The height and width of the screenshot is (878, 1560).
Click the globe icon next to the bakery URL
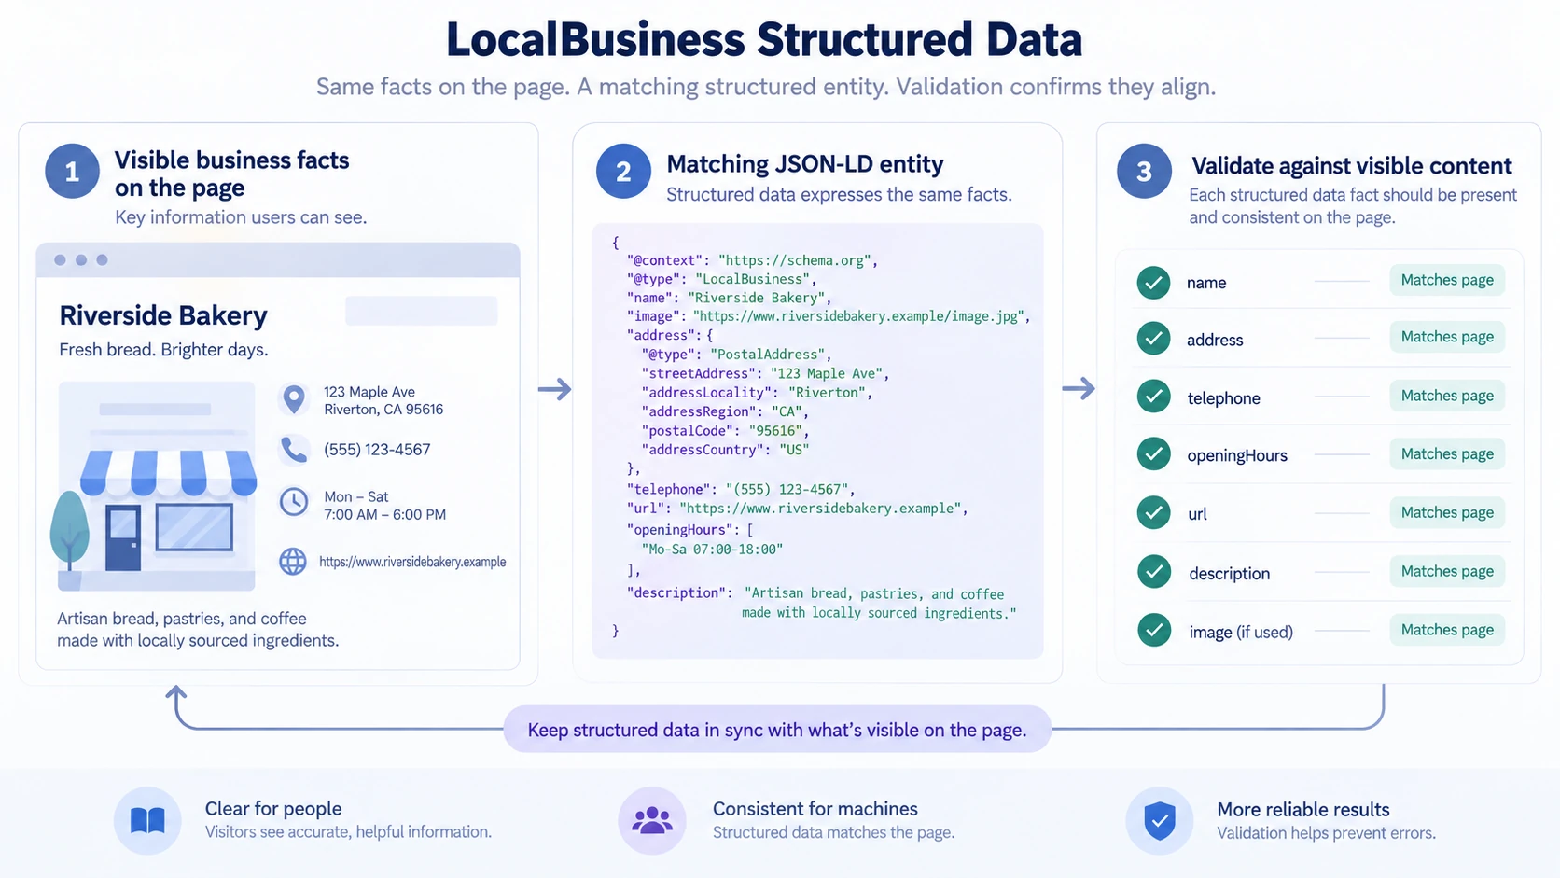(293, 561)
